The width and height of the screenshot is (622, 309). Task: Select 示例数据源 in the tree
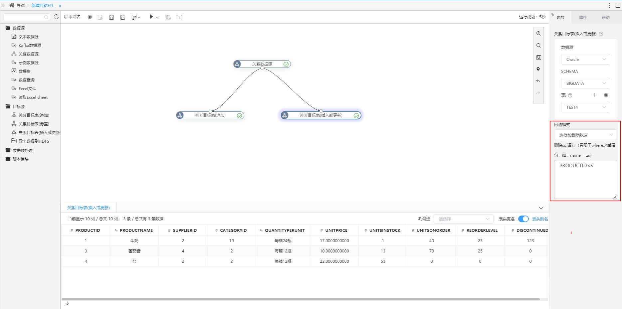[x=25, y=63]
